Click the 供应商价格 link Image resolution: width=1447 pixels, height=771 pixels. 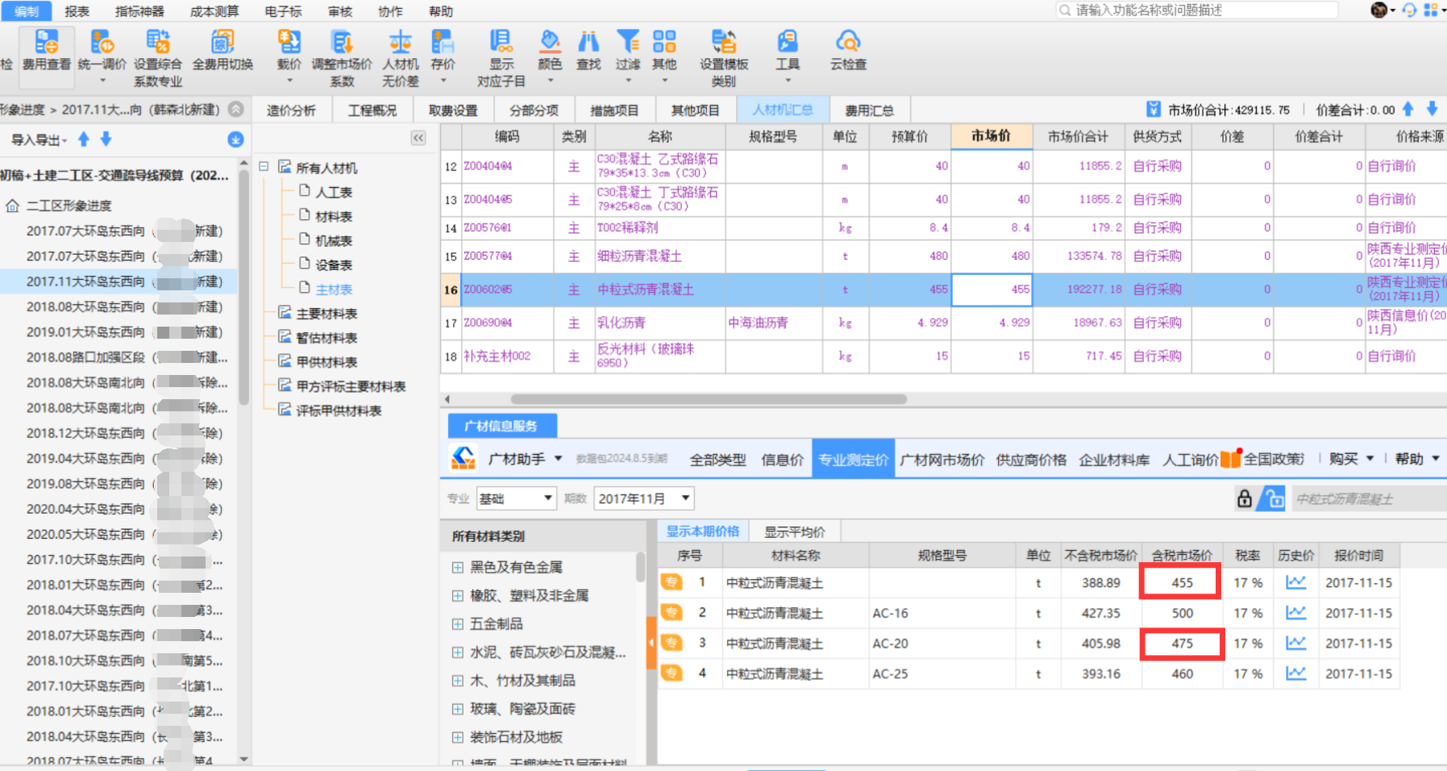tap(1031, 460)
